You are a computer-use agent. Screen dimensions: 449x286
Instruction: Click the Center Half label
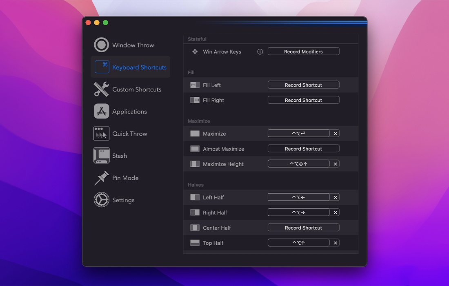click(217, 228)
